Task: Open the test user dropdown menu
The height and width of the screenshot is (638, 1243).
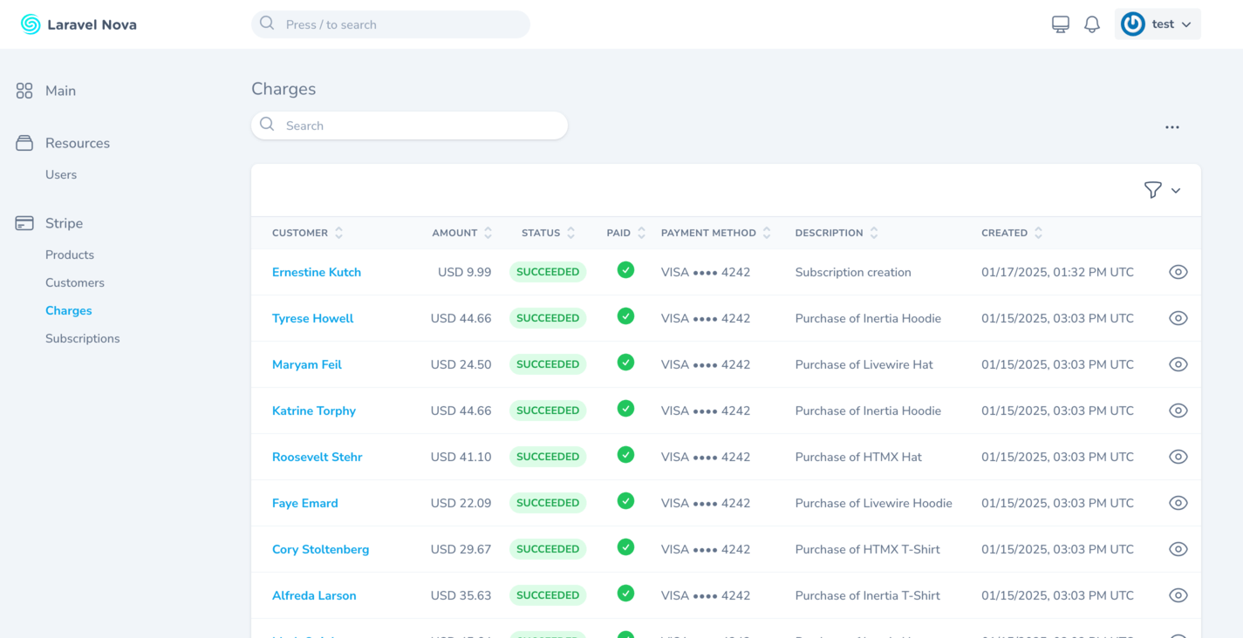Action: (x=1157, y=24)
